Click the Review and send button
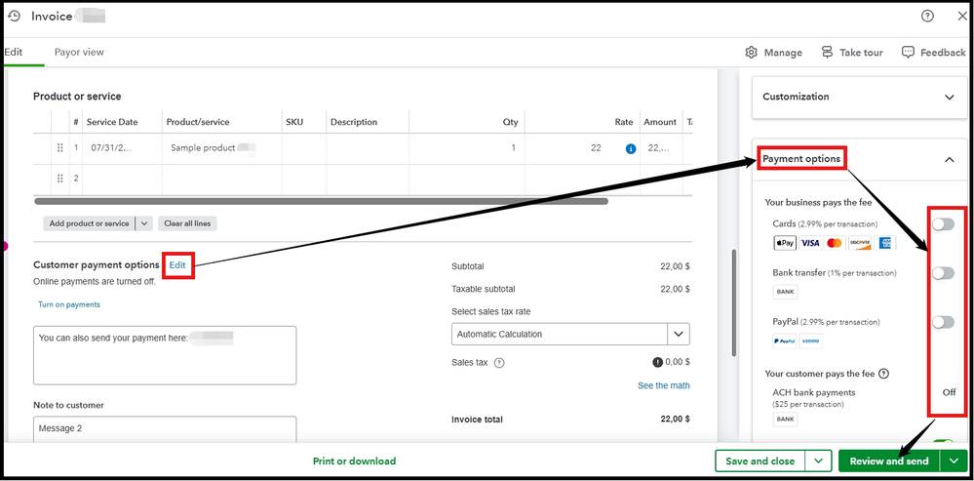974x481 pixels. [889, 461]
